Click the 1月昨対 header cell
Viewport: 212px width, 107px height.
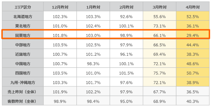click(93, 6)
